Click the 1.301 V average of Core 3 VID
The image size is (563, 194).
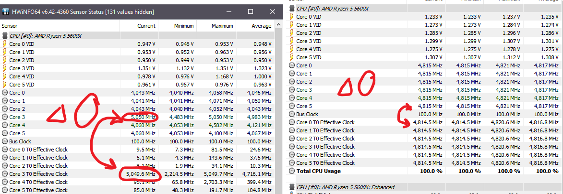[550, 41]
